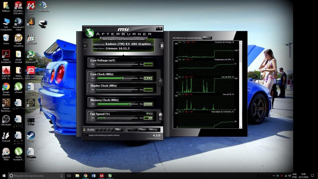Screen dimensions: 318x179
Task: Open Afterburner Settings
Action: tap(153, 130)
